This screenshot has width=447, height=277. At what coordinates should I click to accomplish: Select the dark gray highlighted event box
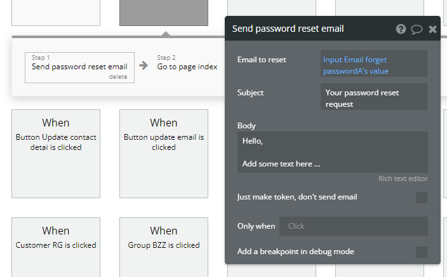pos(164,13)
